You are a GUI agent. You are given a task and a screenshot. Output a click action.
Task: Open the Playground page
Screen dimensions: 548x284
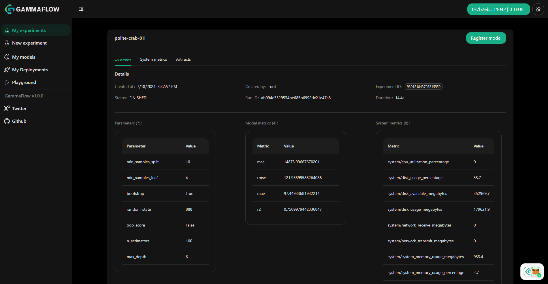(x=36, y=82)
